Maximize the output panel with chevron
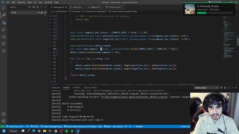Screen dimensions: 239x134 (233, 88)
